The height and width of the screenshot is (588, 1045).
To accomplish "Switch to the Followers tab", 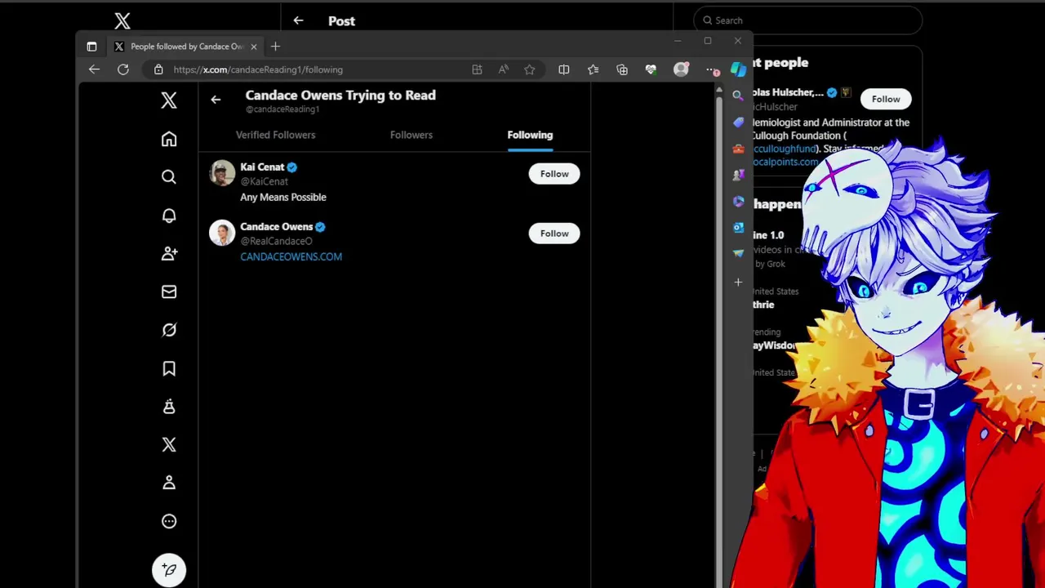I will coord(411,135).
